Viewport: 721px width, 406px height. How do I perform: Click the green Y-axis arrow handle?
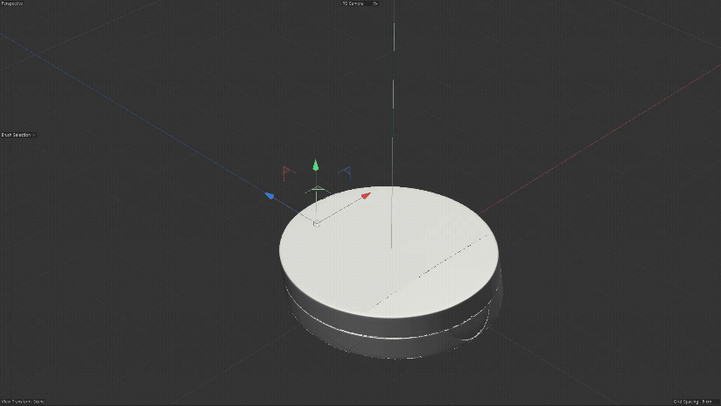click(x=315, y=165)
